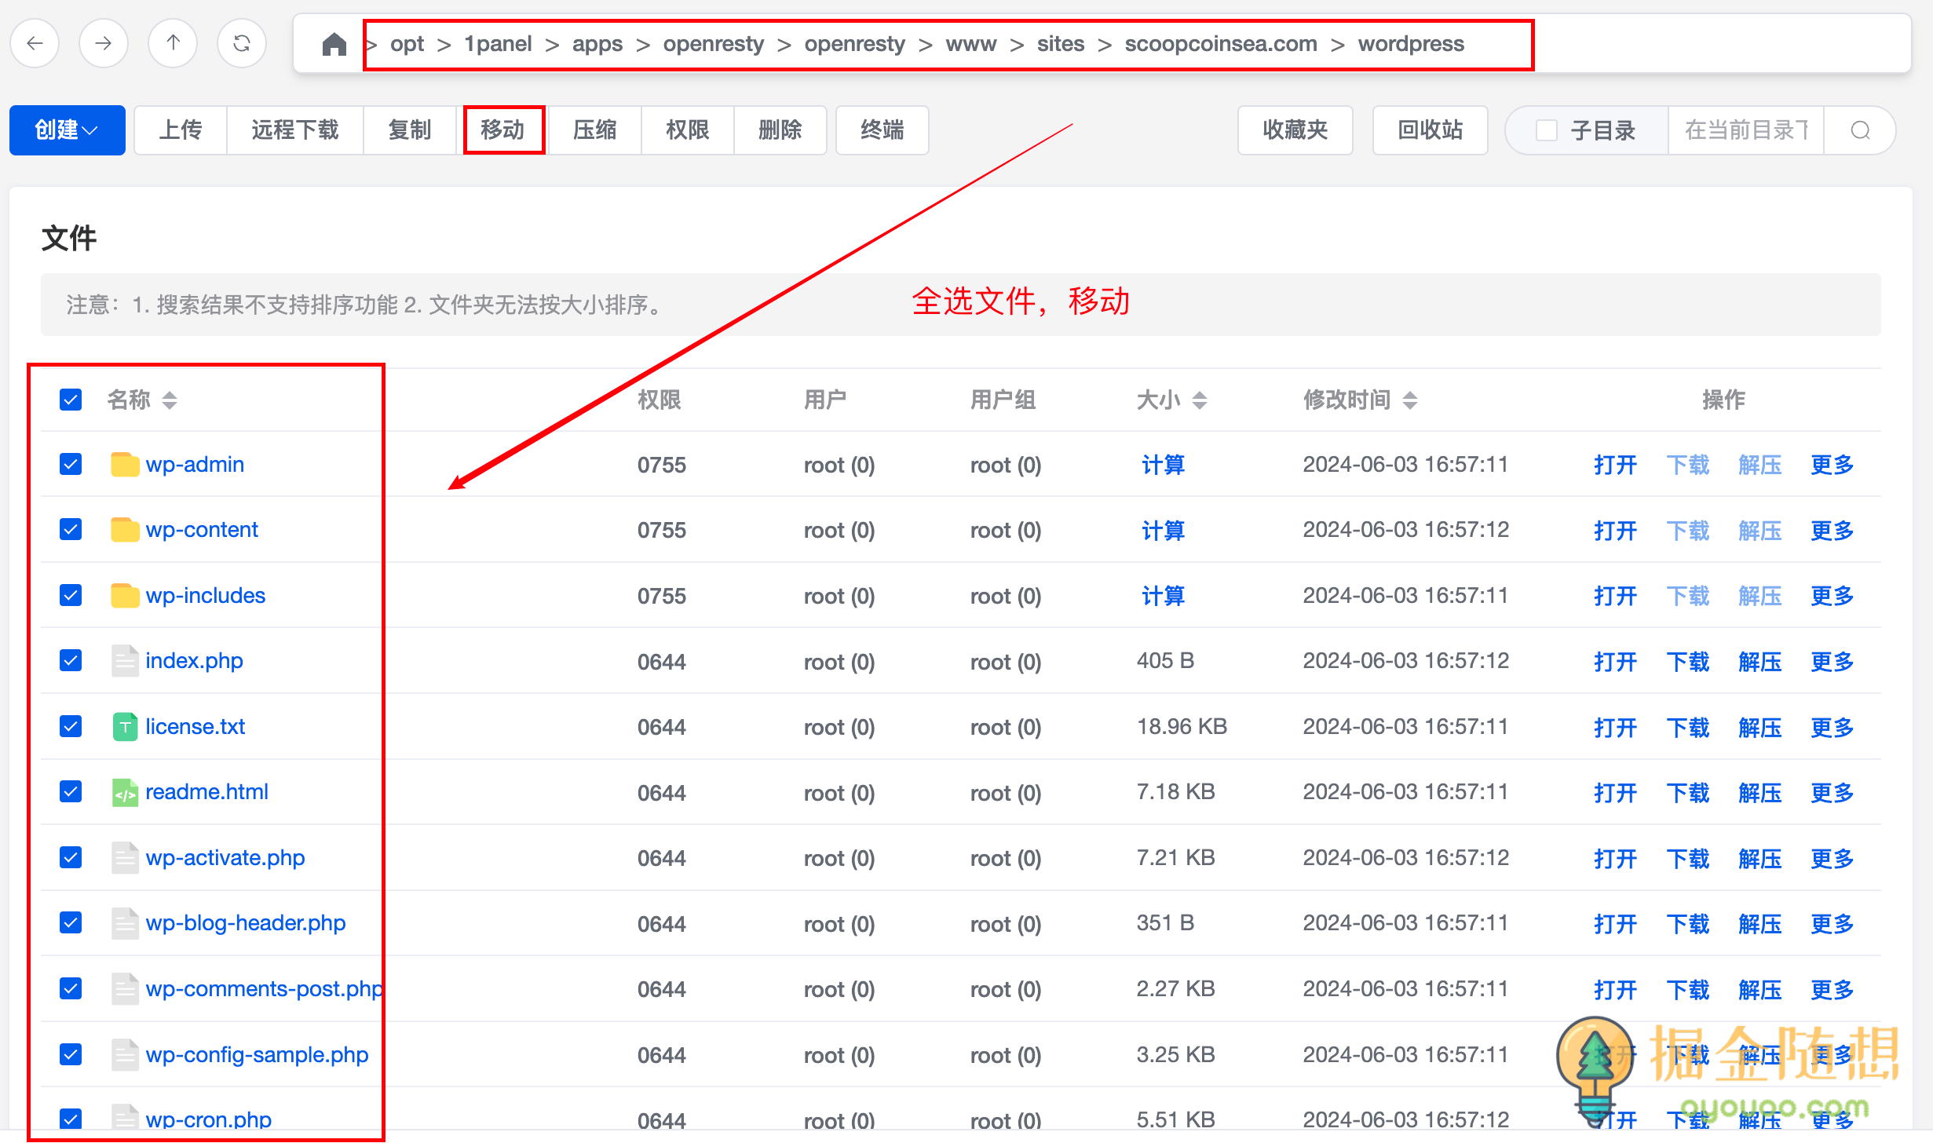Go up one directory level
The height and width of the screenshot is (1143, 1933).
(x=173, y=43)
